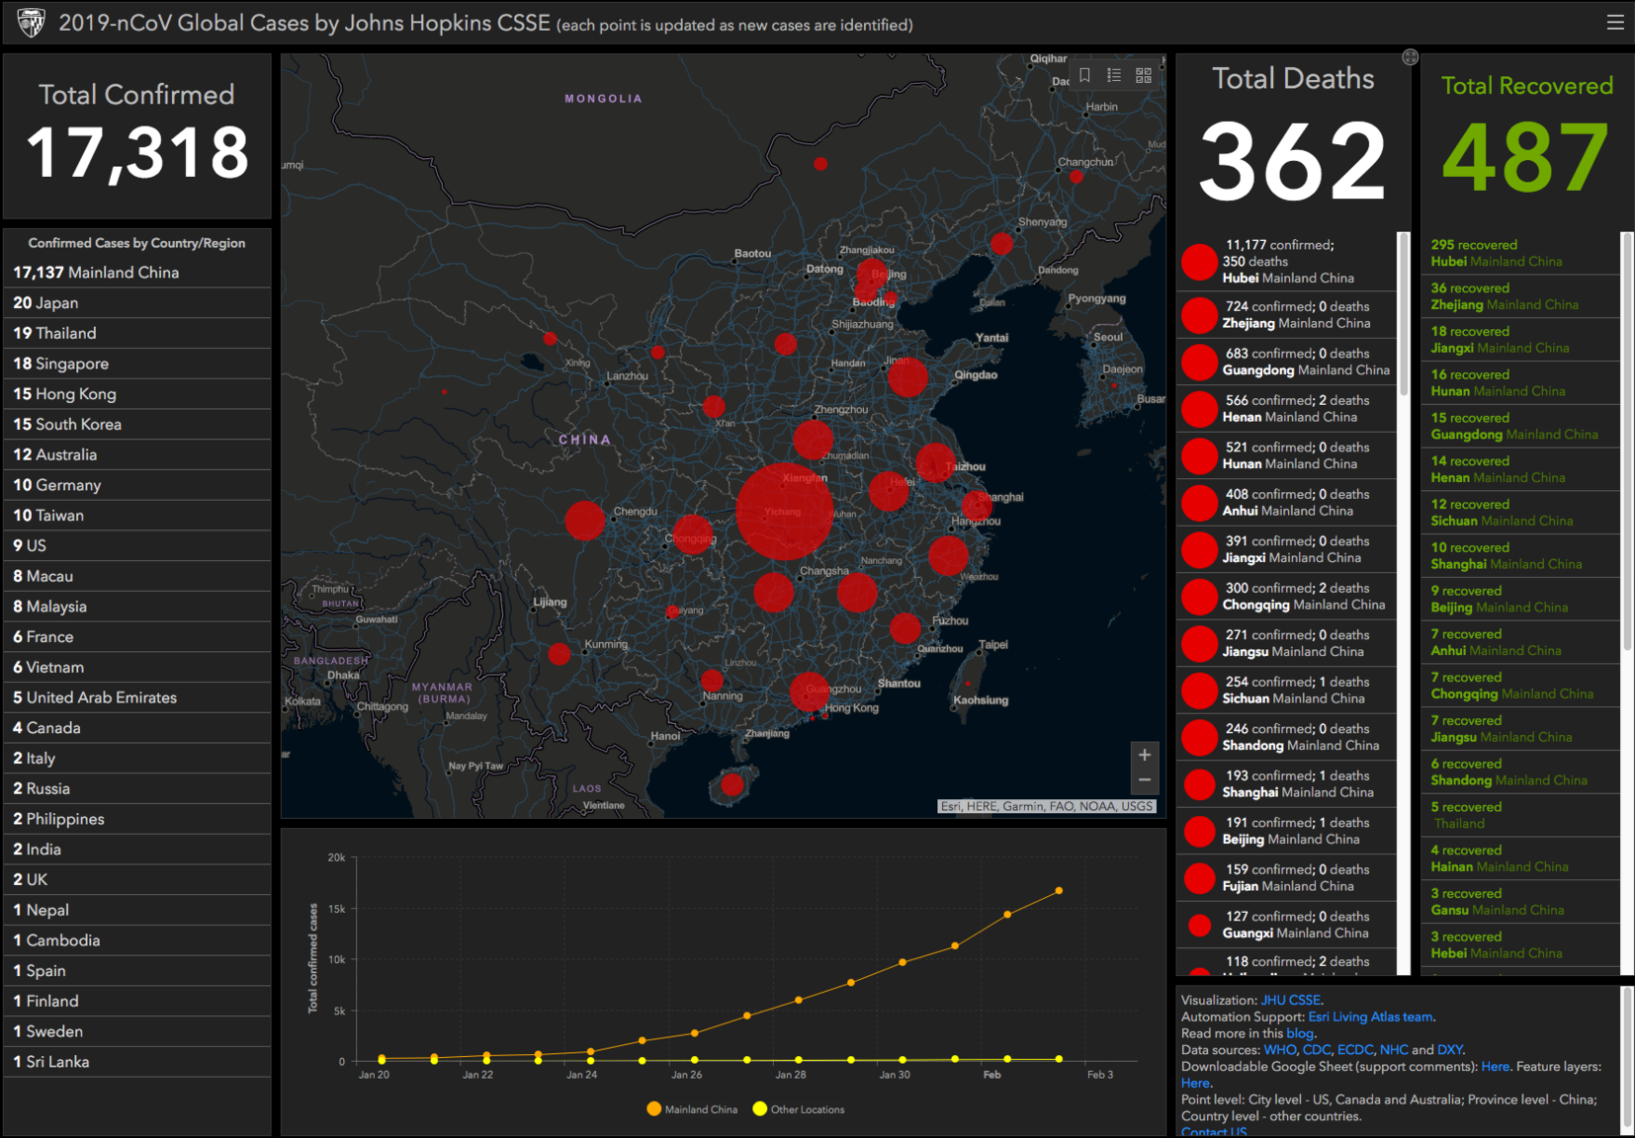
Task: Select '15 Hong Kong' in country list
Action: point(136,394)
